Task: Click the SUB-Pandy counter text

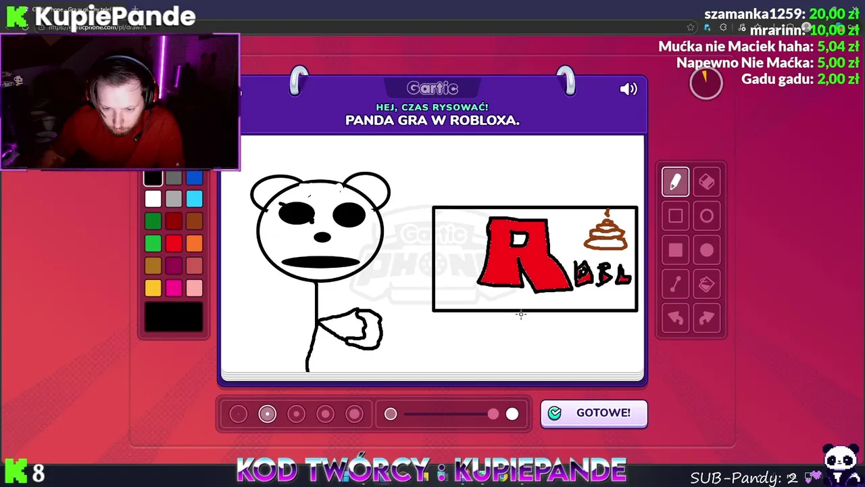Action: pos(744,478)
